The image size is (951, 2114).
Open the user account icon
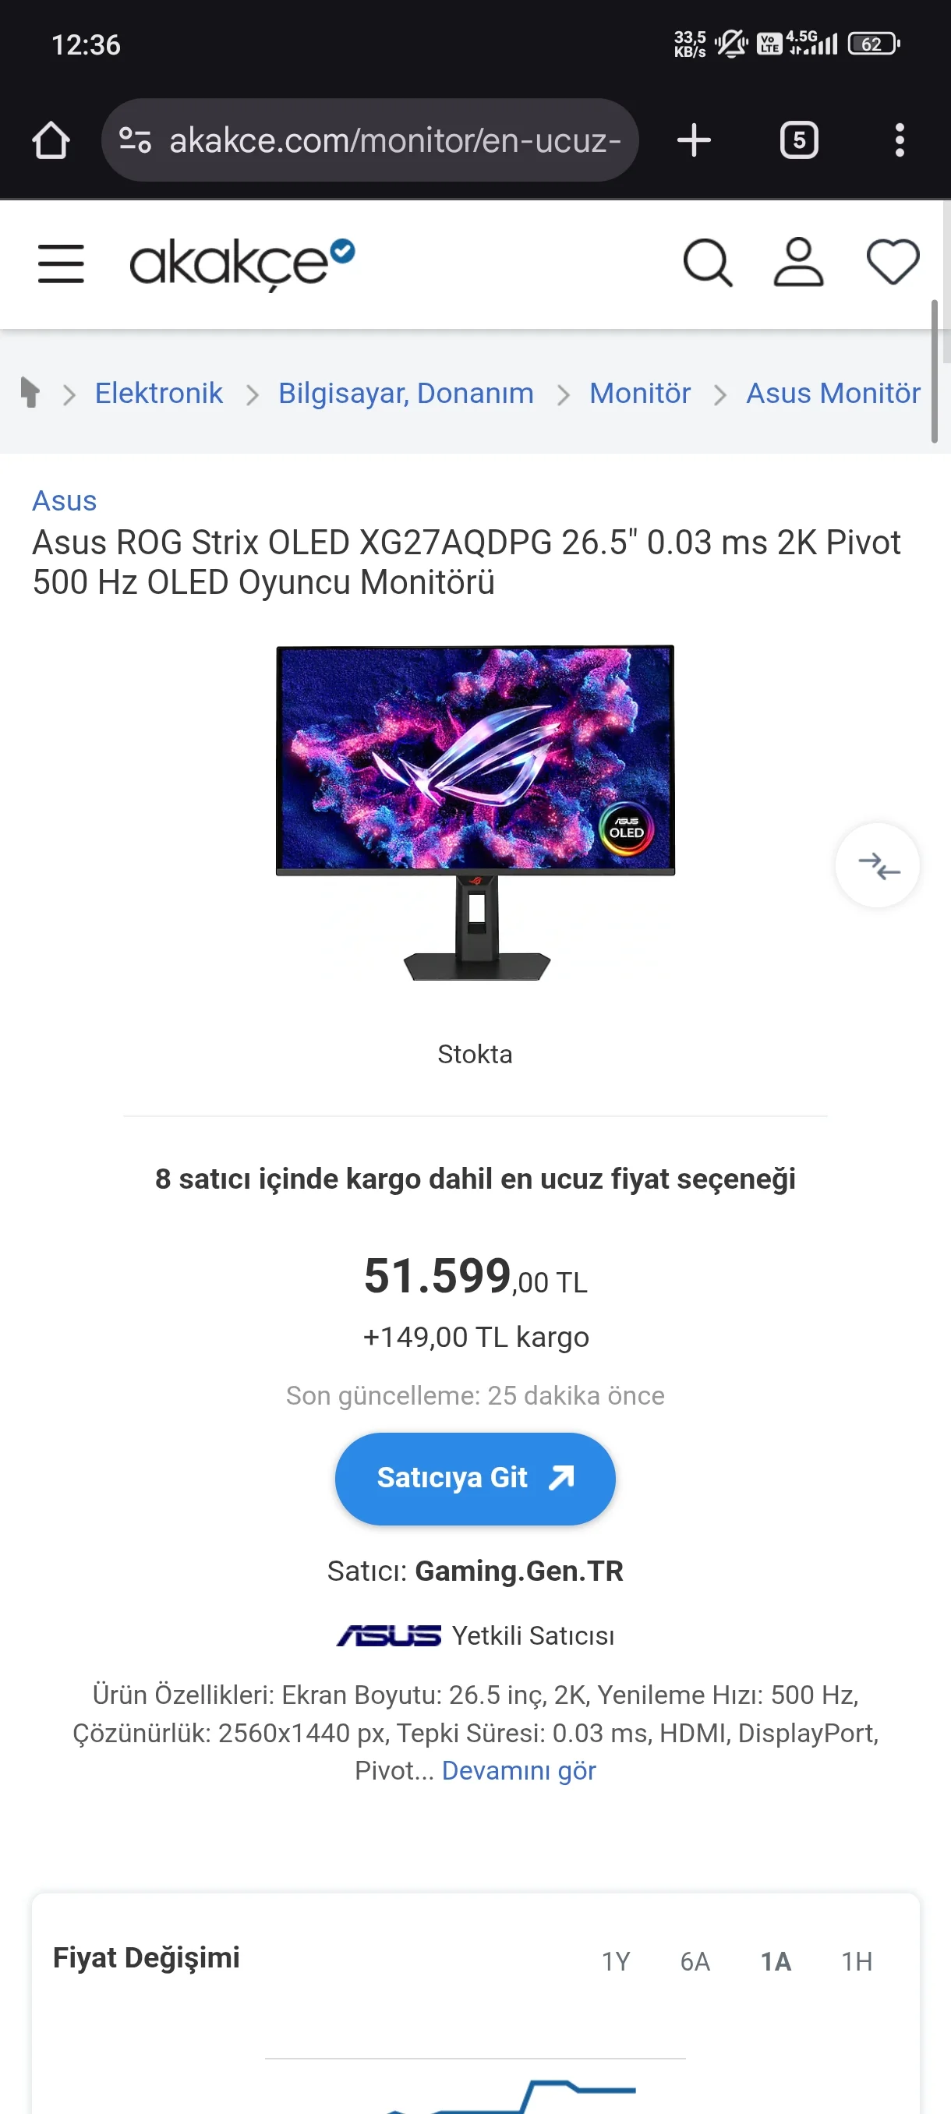798,263
